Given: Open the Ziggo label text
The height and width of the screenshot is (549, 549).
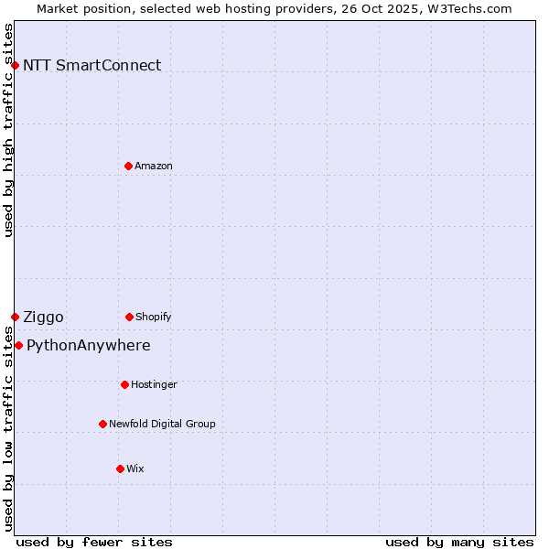Looking at the screenshot, I should (x=43, y=317).
